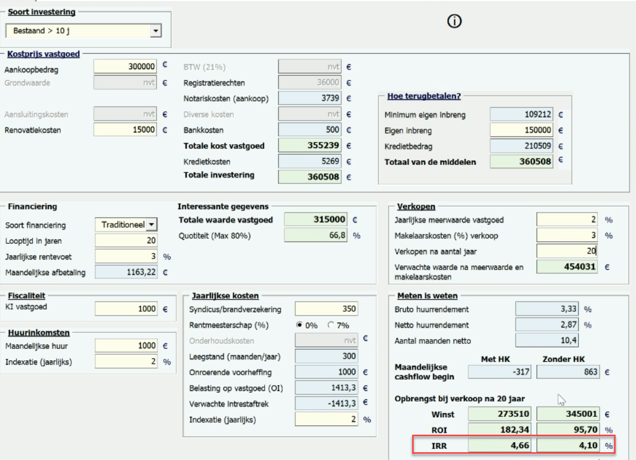Open the Soort investering dropdown

point(155,31)
